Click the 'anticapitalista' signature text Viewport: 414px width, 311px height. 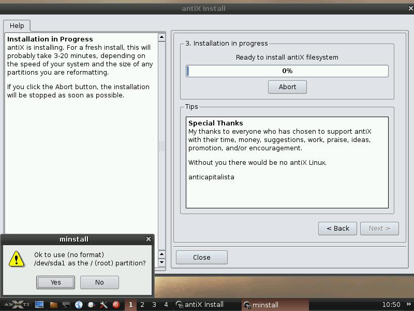211,177
